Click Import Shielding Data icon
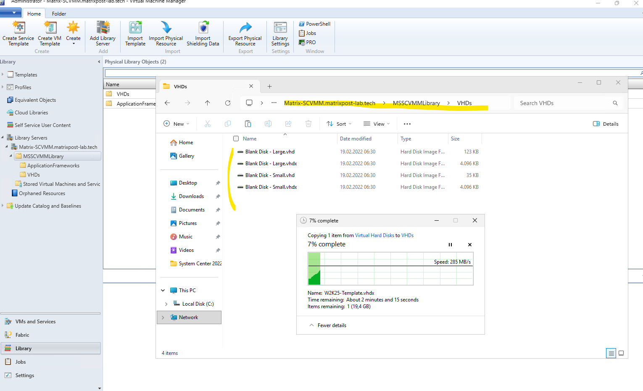Image resolution: width=643 pixels, height=391 pixels. [x=203, y=33]
